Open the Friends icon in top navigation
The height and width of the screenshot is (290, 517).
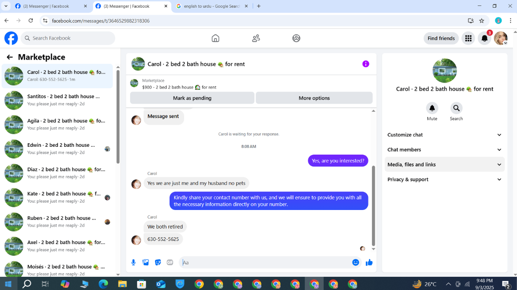[256, 38]
